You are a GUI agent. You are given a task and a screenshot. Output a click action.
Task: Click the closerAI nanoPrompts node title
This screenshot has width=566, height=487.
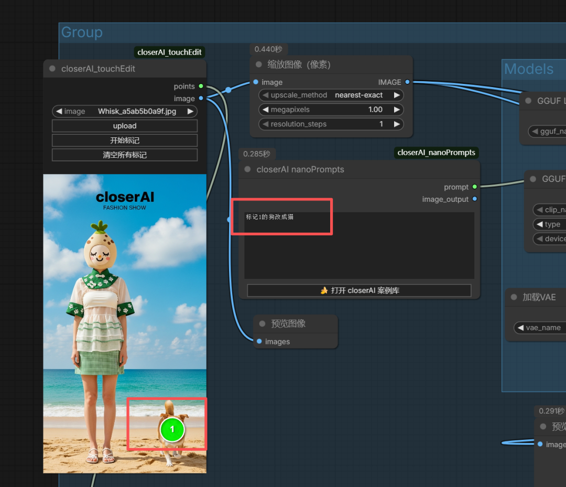[300, 169]
